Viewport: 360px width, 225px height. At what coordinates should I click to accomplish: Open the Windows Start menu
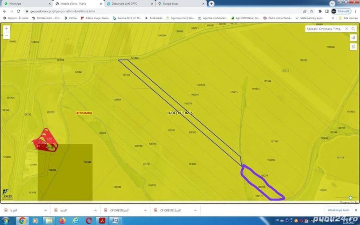point(6,221)
